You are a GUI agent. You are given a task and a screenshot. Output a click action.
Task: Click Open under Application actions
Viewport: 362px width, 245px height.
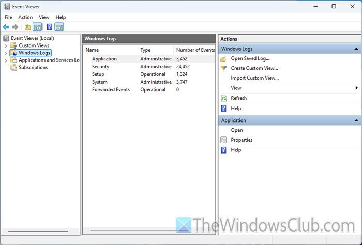pos(237,130)
